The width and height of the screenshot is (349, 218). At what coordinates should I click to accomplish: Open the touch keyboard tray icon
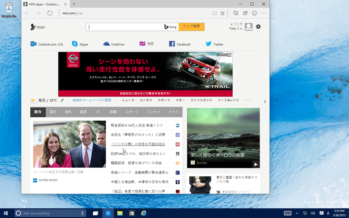click(x=288, y=213)
